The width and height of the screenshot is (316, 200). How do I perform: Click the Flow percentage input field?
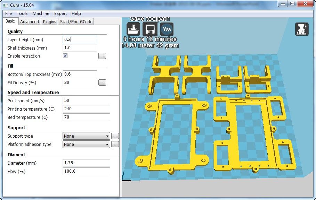86,171
